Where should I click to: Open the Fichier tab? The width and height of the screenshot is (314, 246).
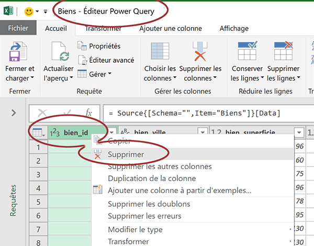point(18,28)
